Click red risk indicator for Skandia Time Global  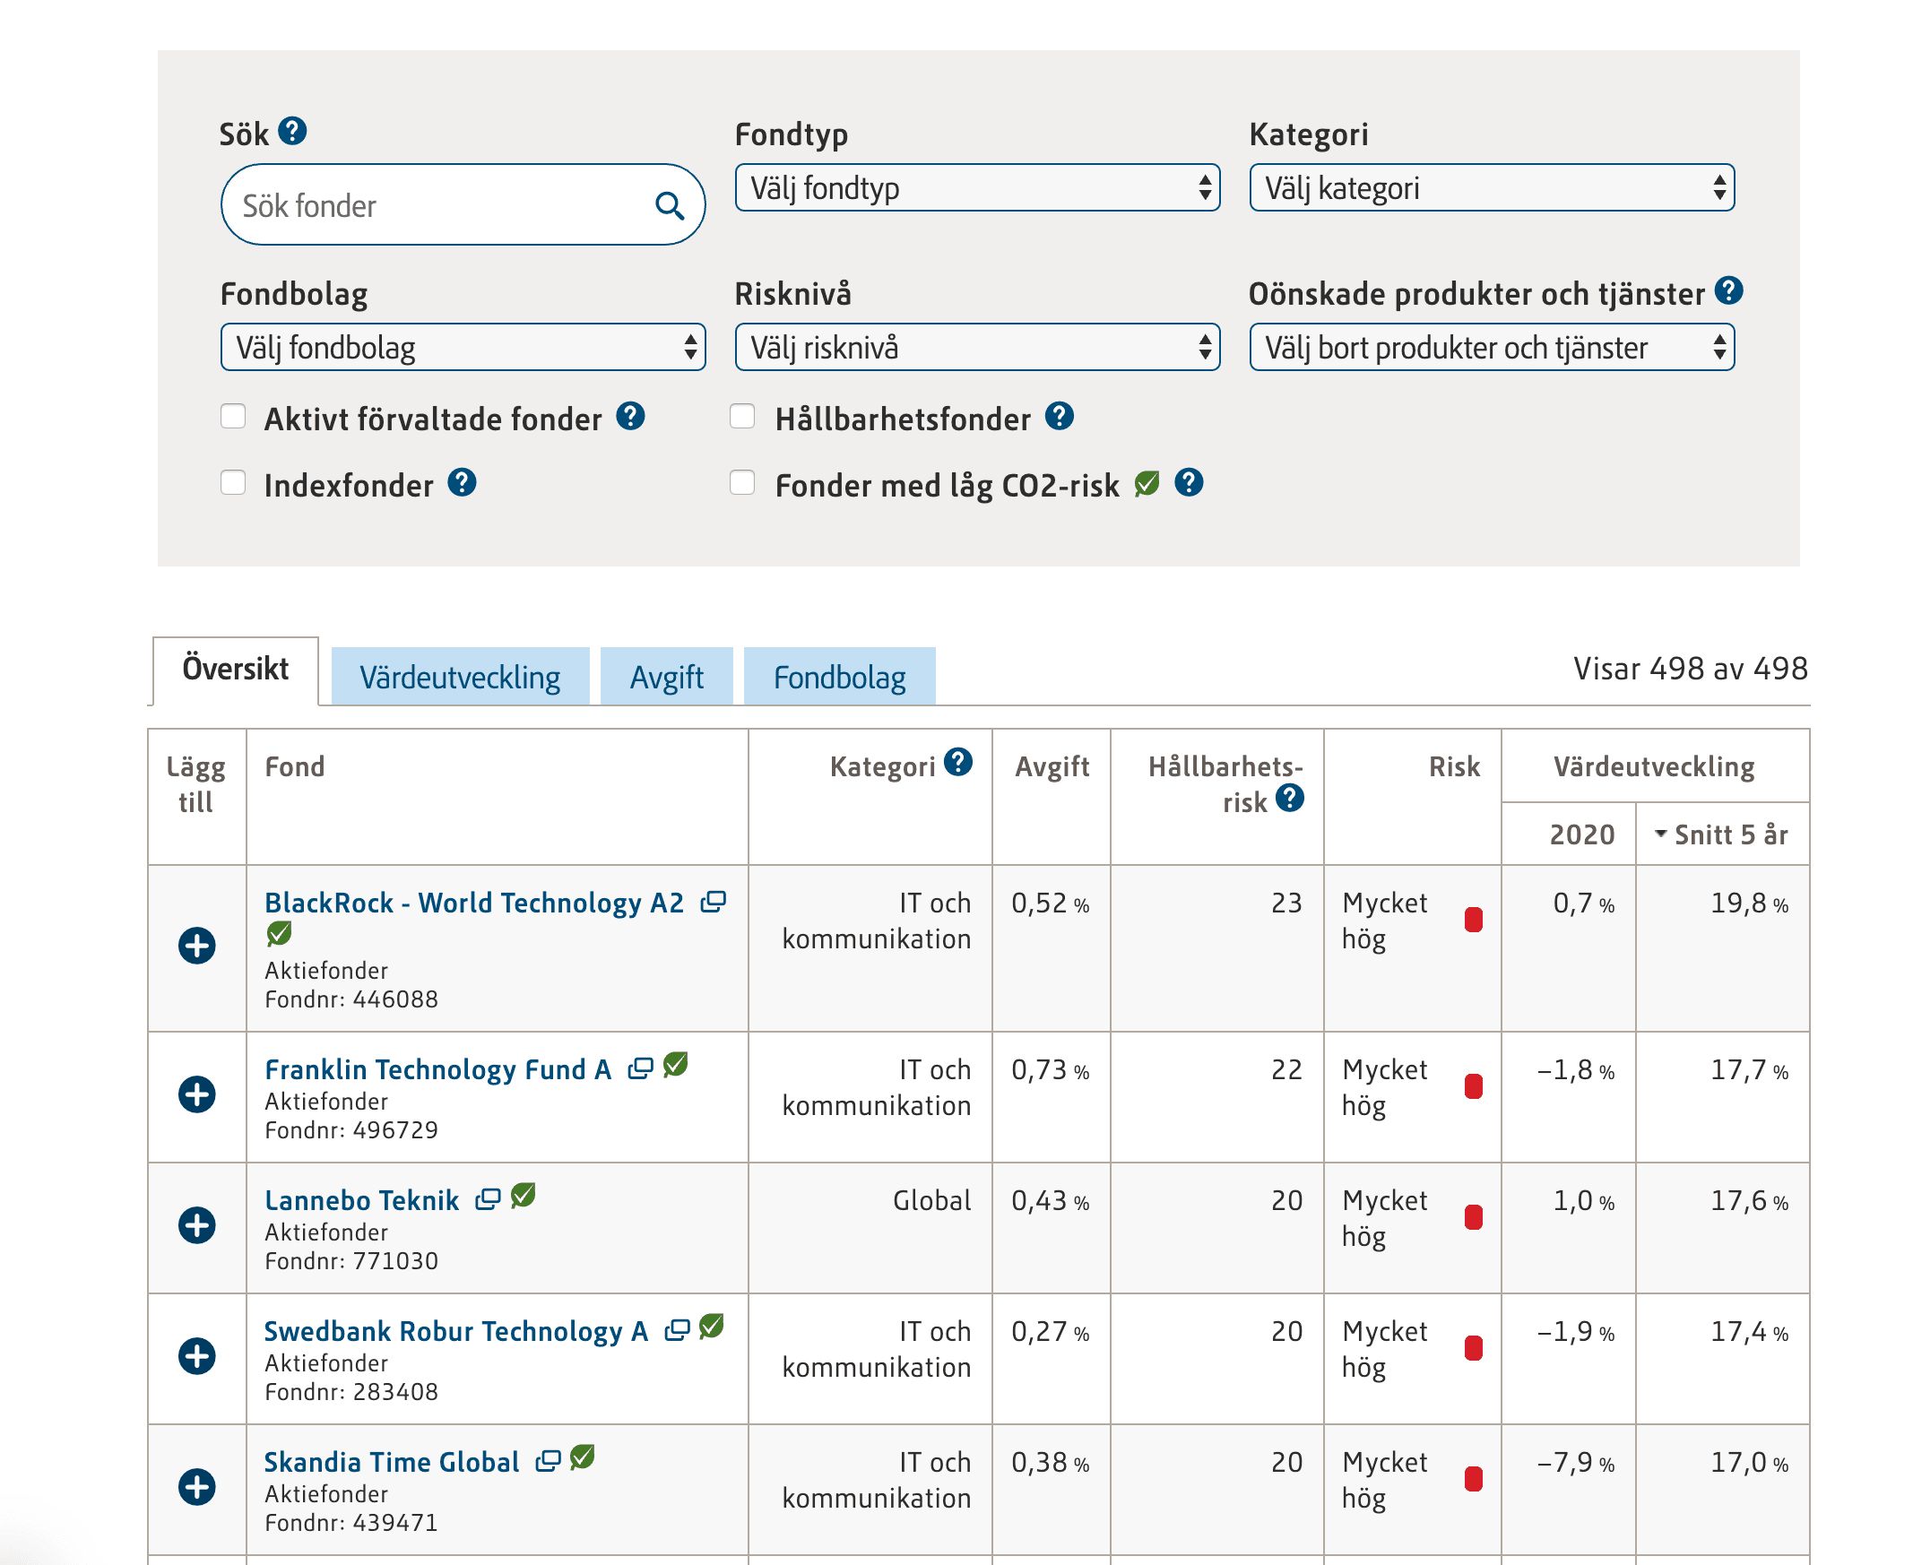coord(1474,1478)
